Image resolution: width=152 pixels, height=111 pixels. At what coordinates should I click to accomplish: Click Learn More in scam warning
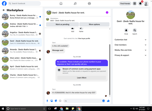82,78
